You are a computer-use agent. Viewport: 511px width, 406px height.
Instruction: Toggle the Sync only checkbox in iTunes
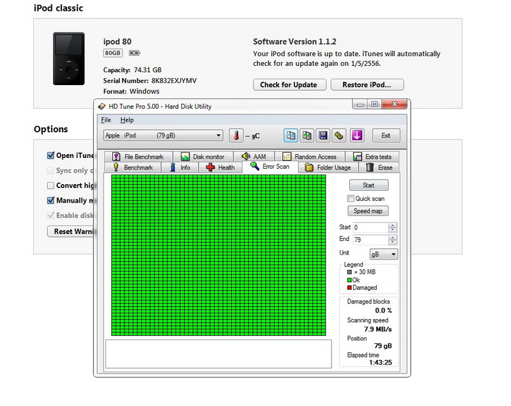(50, 170)
